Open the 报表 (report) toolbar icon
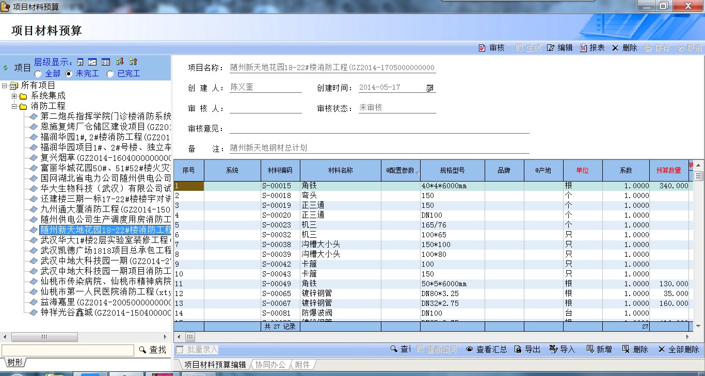Screen dimensions: 705x376 [x=584, y=48]
